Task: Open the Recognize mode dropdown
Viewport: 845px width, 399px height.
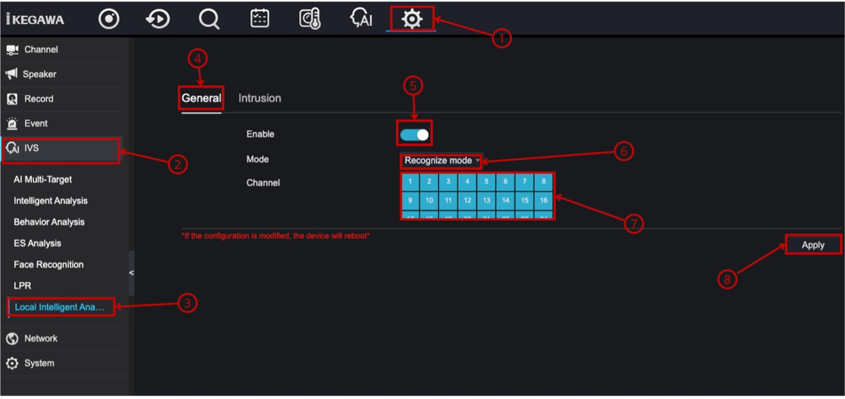Action: click(441, 161)
